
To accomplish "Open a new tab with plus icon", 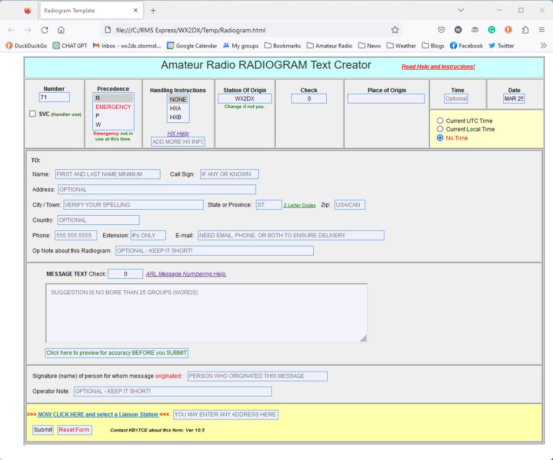I will pyautogui.click(x=153, y=10).
